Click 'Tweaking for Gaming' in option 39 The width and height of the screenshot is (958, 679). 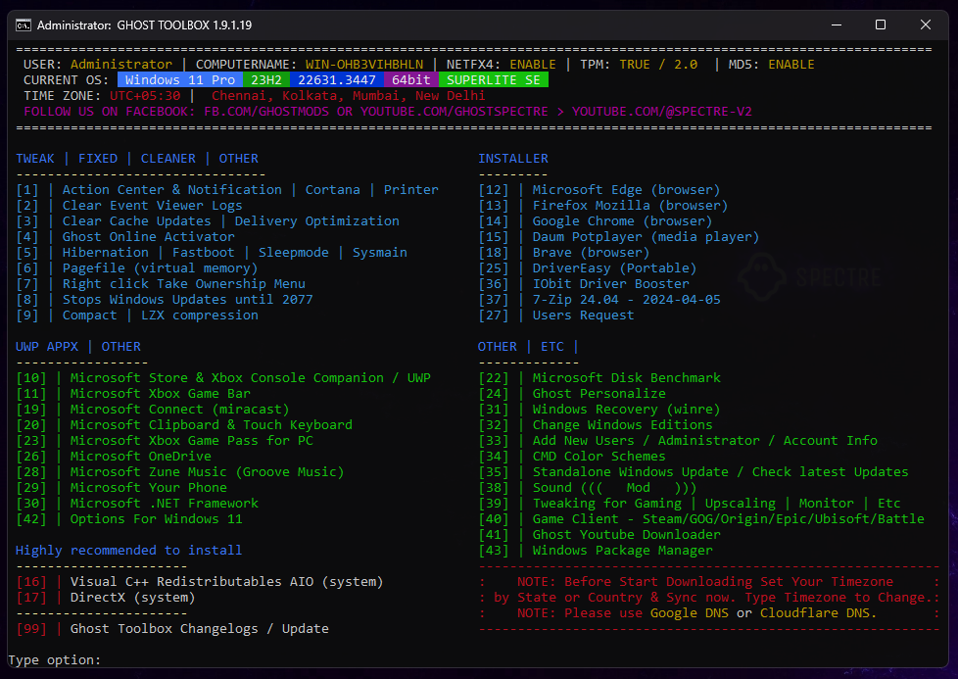(606, 503)
